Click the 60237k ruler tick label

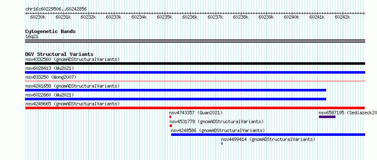pyautogui.click(x=215, y=17)
